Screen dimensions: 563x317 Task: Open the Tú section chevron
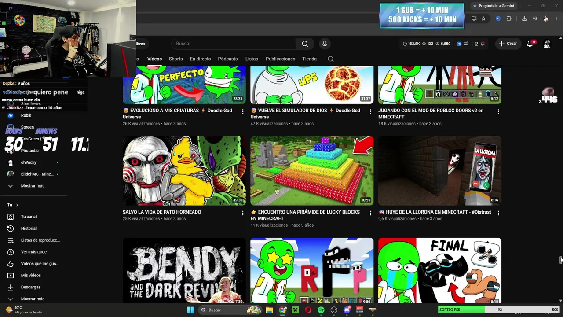point(17,205)
